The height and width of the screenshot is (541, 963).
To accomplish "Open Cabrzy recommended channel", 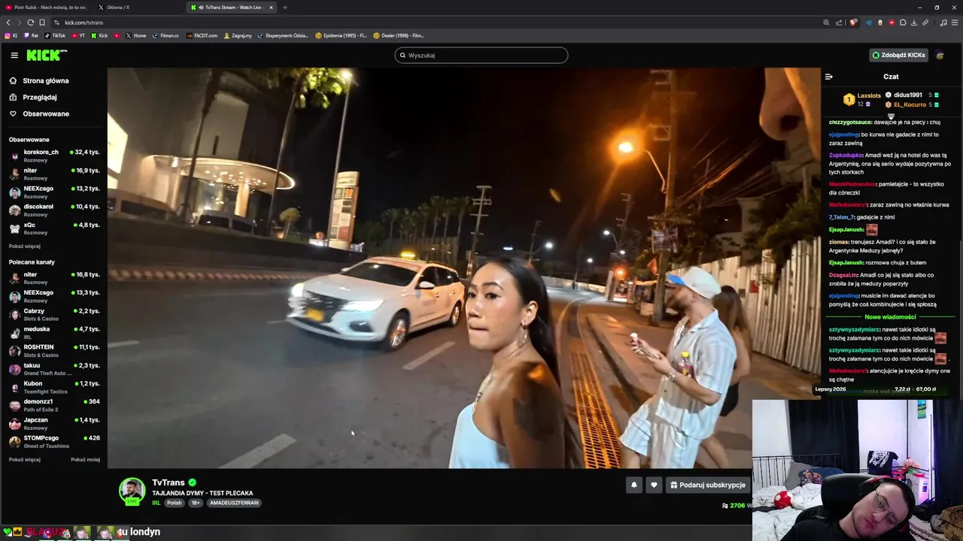I will [x=54, y=314].
